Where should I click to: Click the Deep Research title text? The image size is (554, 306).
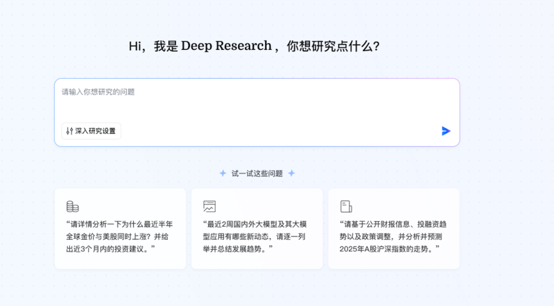(x=226, y=46)
